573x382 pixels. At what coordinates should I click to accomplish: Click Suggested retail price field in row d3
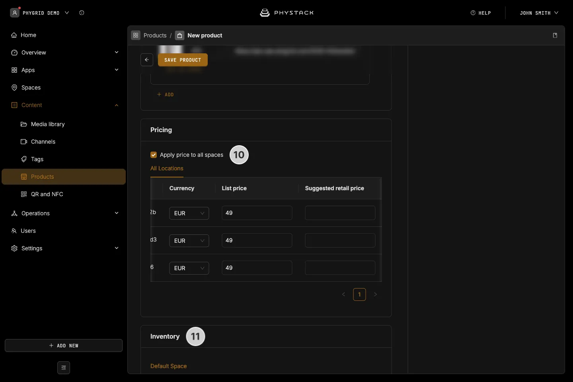(340, 240)
